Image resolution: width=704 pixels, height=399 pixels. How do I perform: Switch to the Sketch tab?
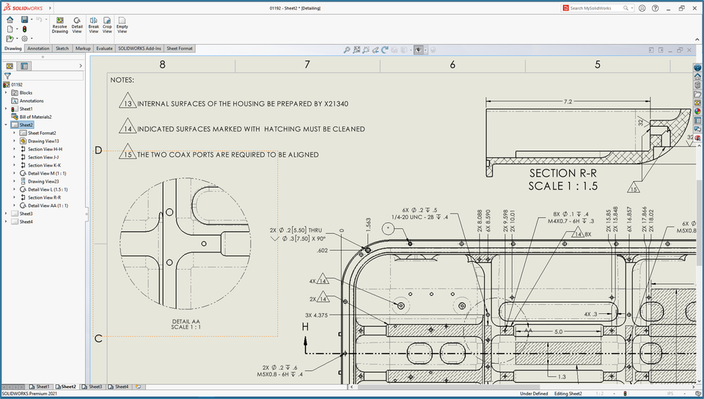[x=62, y=48]
